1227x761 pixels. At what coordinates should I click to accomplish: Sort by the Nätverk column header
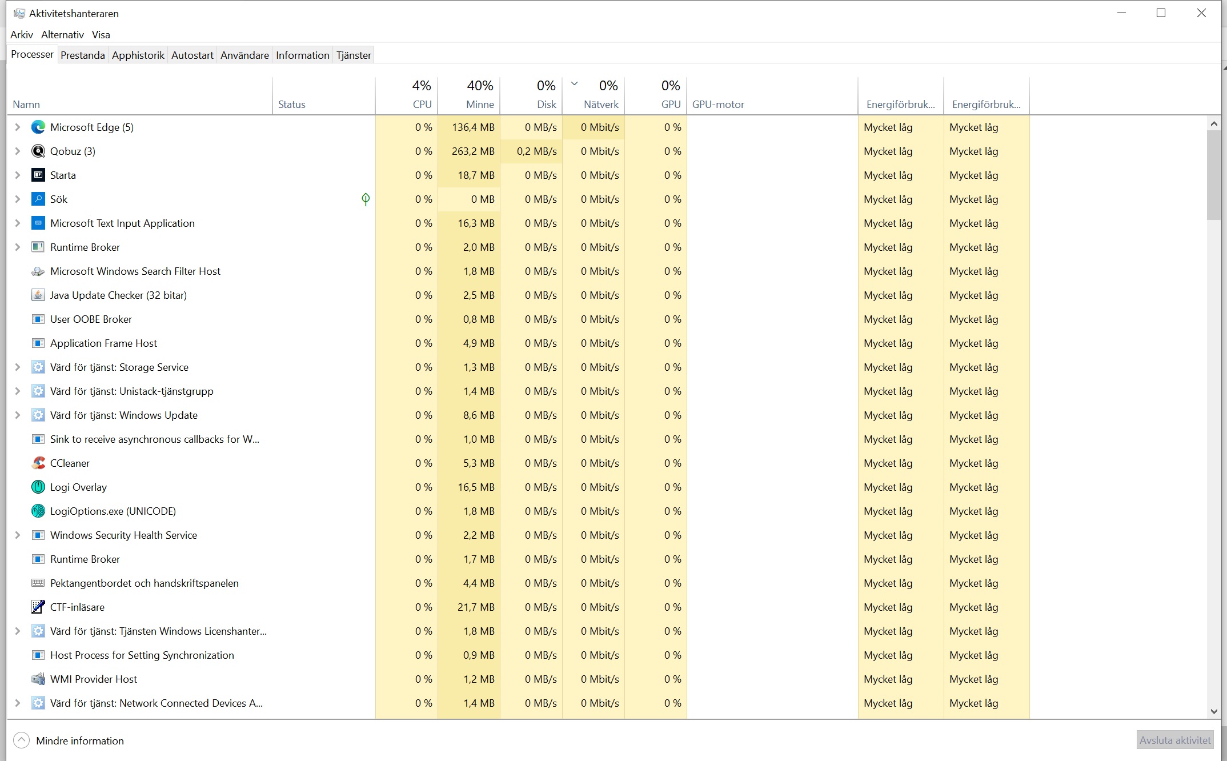coord(594,96)
